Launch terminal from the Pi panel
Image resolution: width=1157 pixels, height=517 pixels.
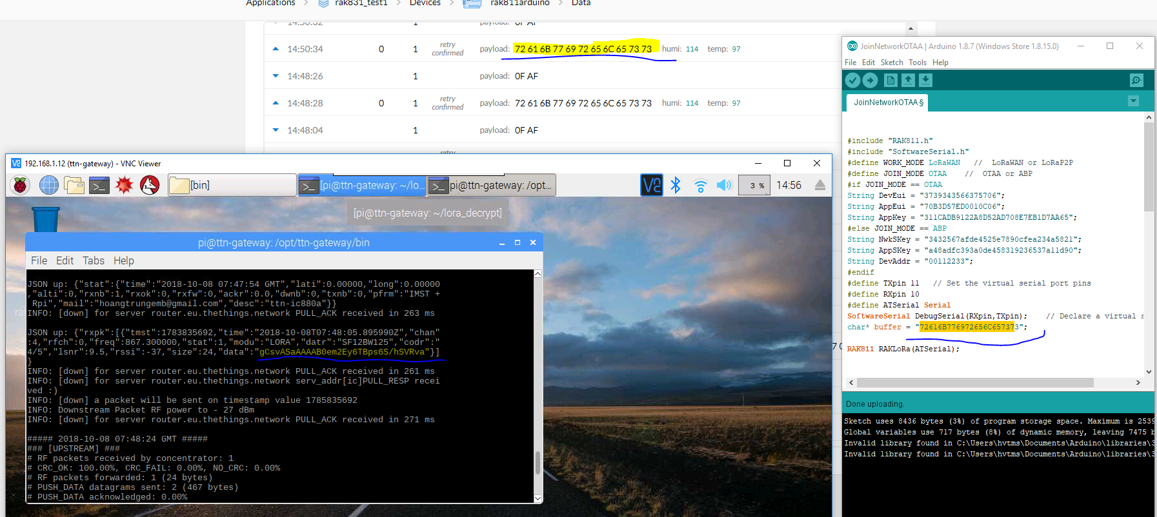point(99,186)
